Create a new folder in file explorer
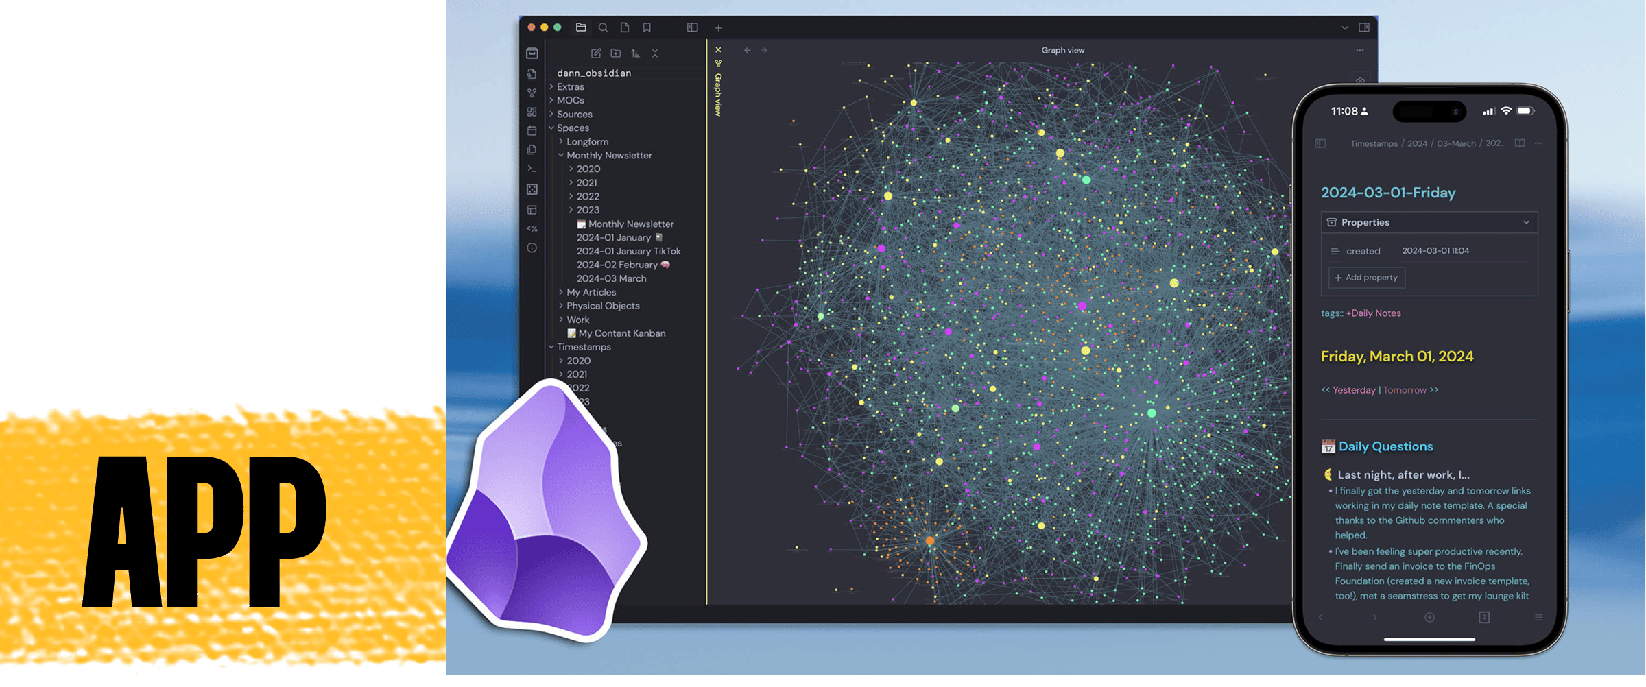The width and height of the screenshot is (1646, 687). 616,53
